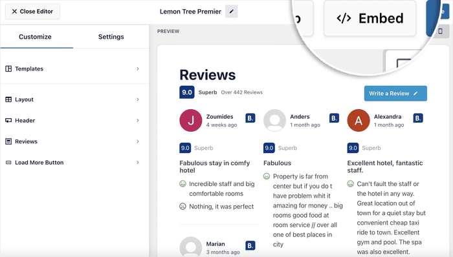Select the Customize tab
This screenshot has height=257, width=453.
click(x=35, y=37)
